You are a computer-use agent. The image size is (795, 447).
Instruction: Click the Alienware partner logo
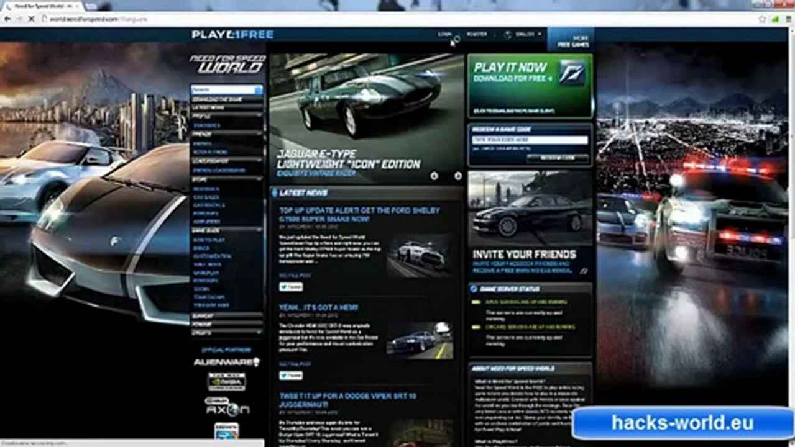[x=226, y=361]
